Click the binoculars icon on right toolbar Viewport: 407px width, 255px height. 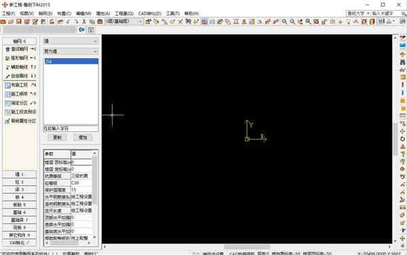pos(402,62)
